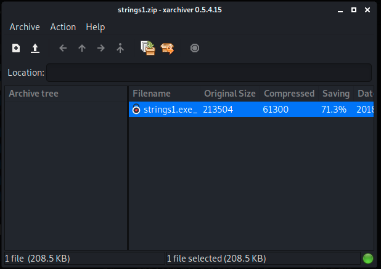Open the Help menu

[95, 27]
